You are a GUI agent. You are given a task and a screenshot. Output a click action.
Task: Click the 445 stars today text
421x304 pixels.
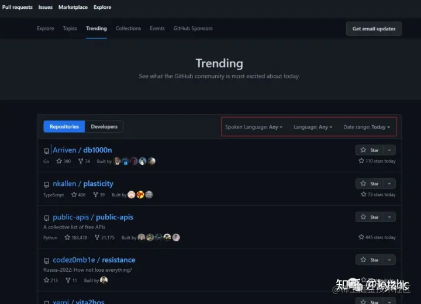[377, 237]
